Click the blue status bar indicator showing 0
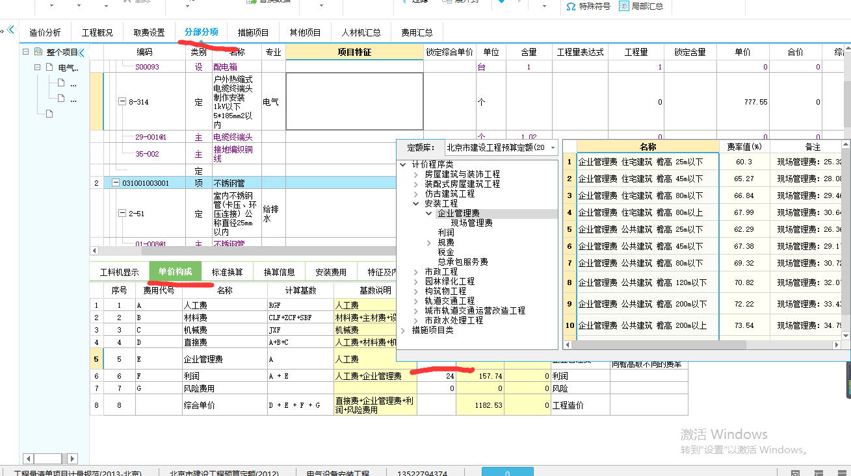 coord(507,472)
